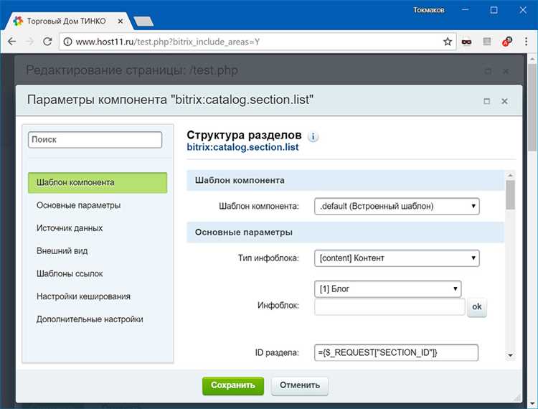Bookmark page with star icon

[x=448, y=42]
